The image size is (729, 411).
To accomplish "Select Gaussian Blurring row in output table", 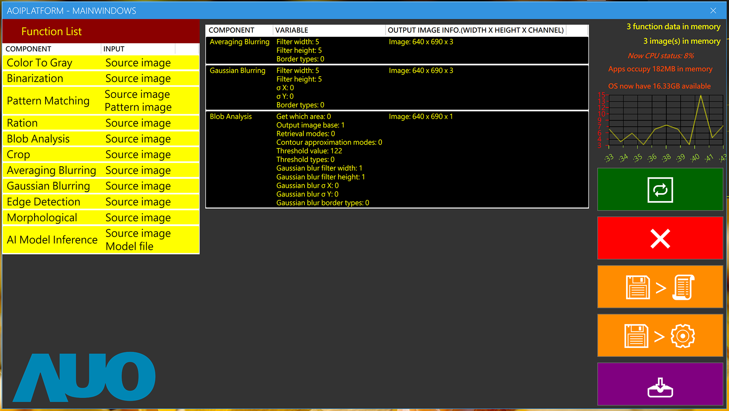I will 396,88.
